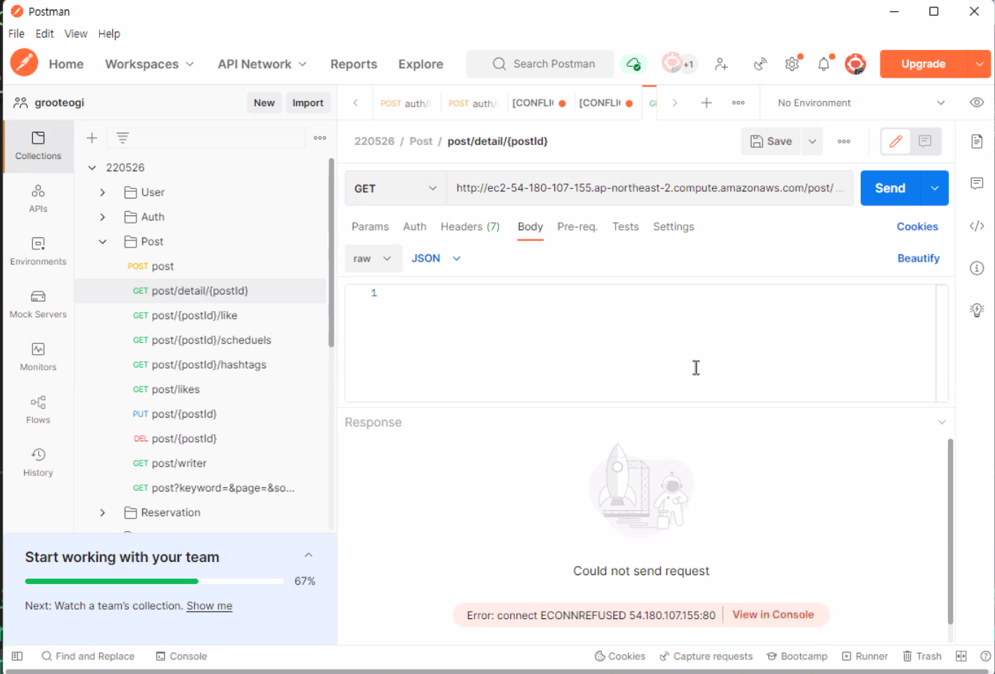
Task: Switch to the Tests tab
Action: pos(625,227)
